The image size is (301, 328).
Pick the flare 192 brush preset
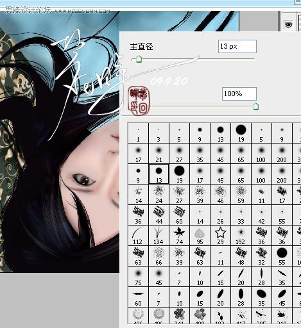tap(241, 236)
